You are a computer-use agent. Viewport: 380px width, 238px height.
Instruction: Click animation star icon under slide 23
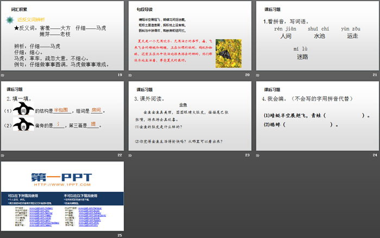[131, 155]
